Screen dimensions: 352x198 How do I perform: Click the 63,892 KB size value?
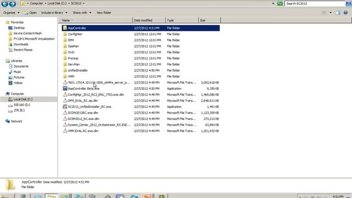(x=212, y=125)
